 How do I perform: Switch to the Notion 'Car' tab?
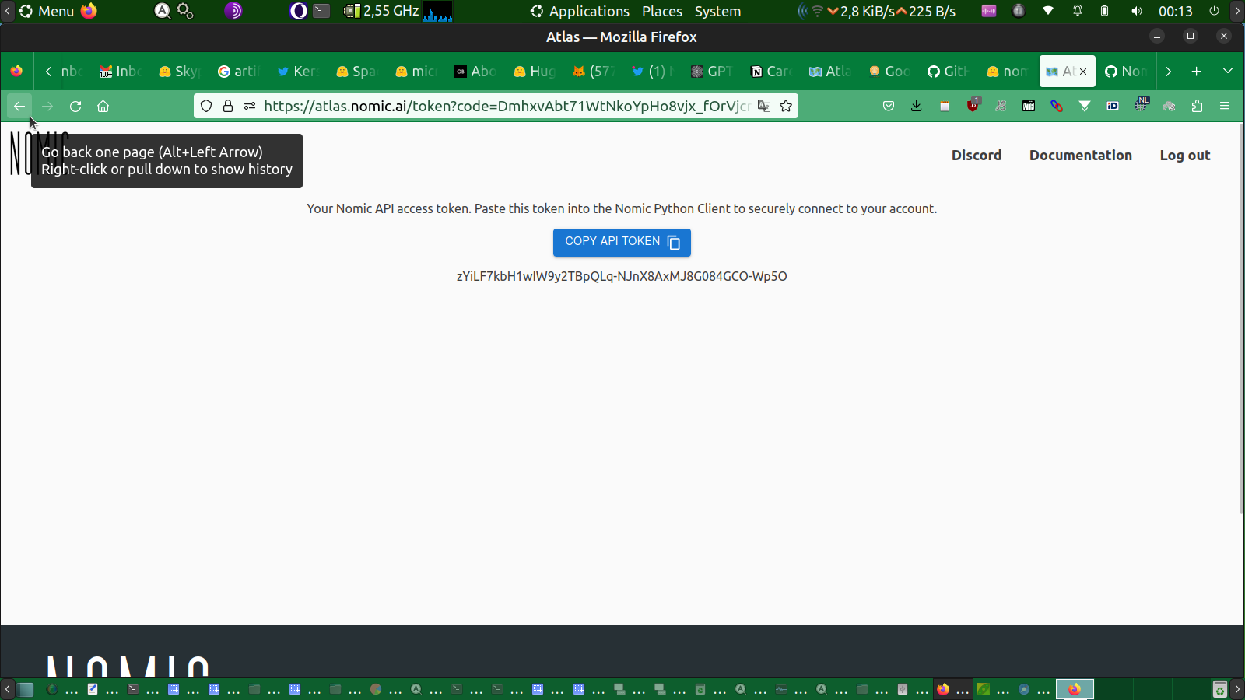click(770, 72)
